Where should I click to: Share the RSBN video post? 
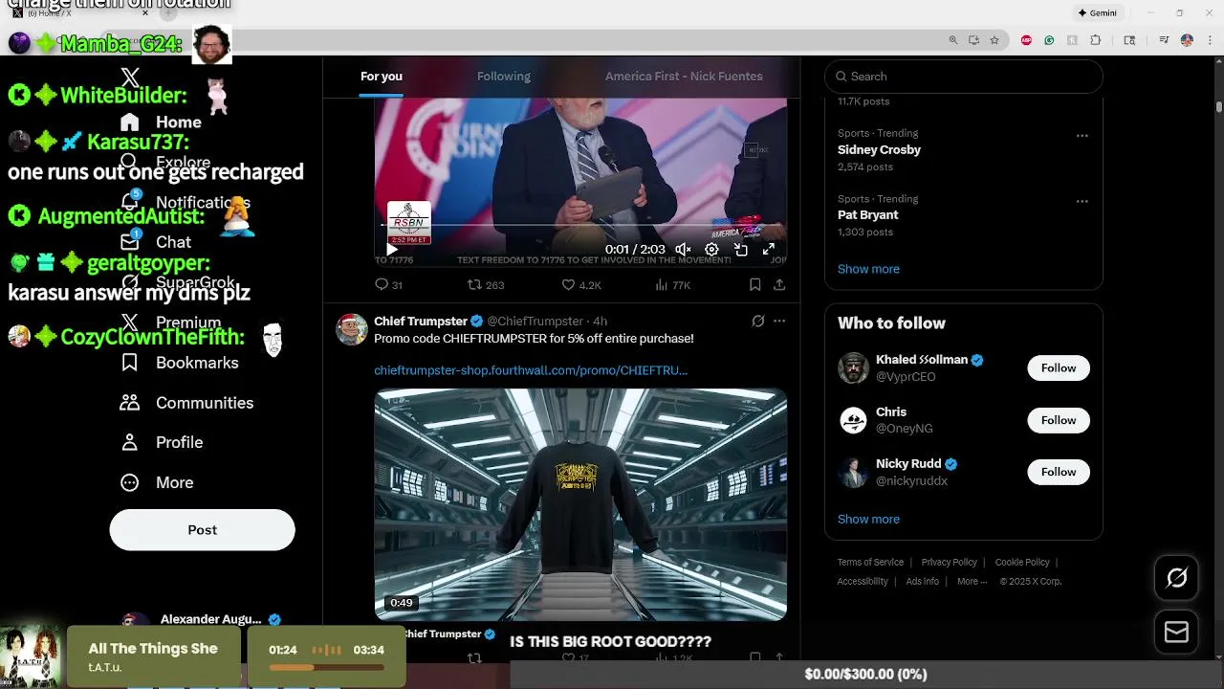click(x=779, y=285)
